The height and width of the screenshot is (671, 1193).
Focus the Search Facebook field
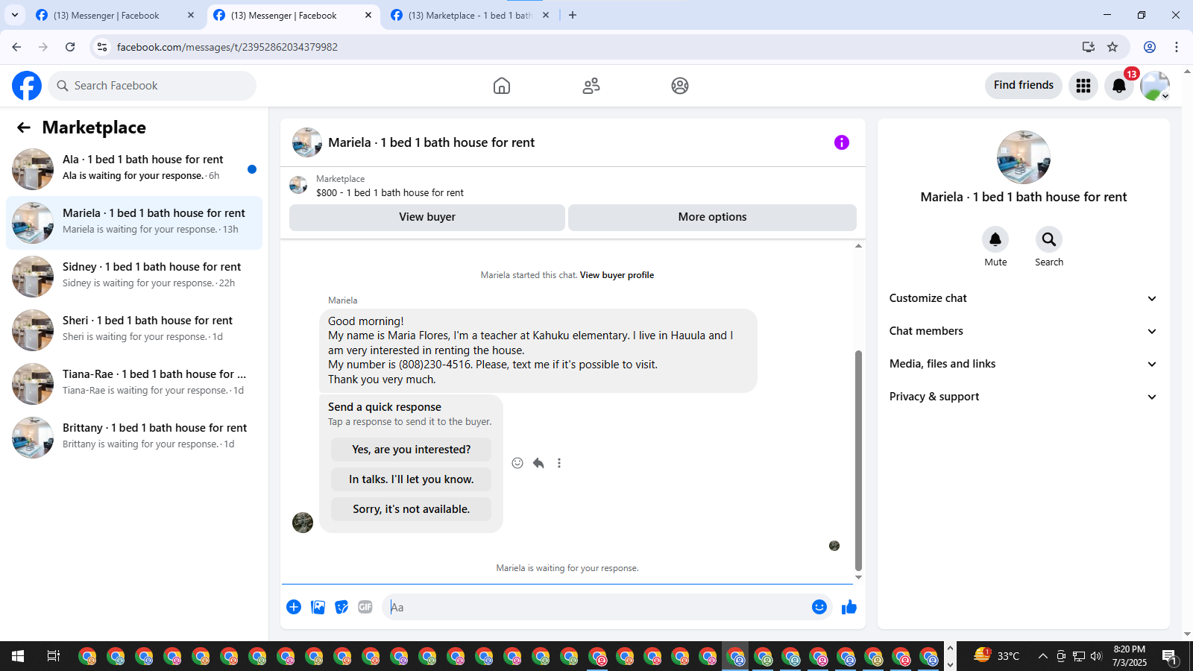coord(152,86)
